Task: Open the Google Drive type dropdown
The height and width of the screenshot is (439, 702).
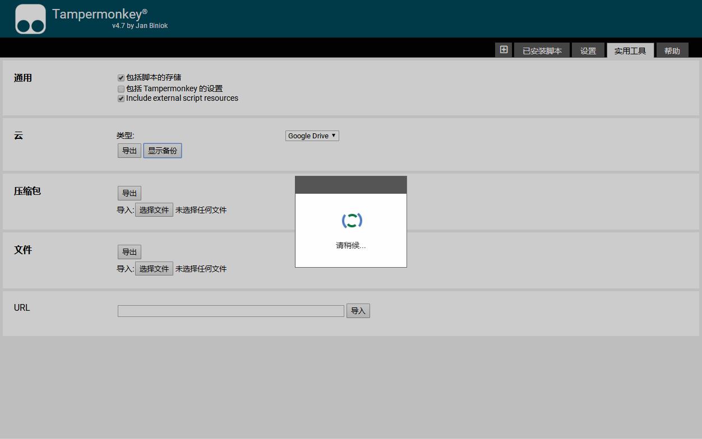Action: [312, 136]
